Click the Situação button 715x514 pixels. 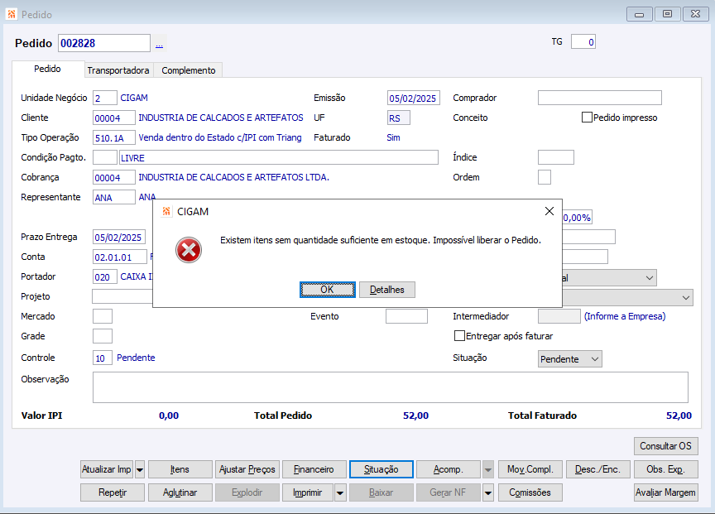tap(381, 469)
